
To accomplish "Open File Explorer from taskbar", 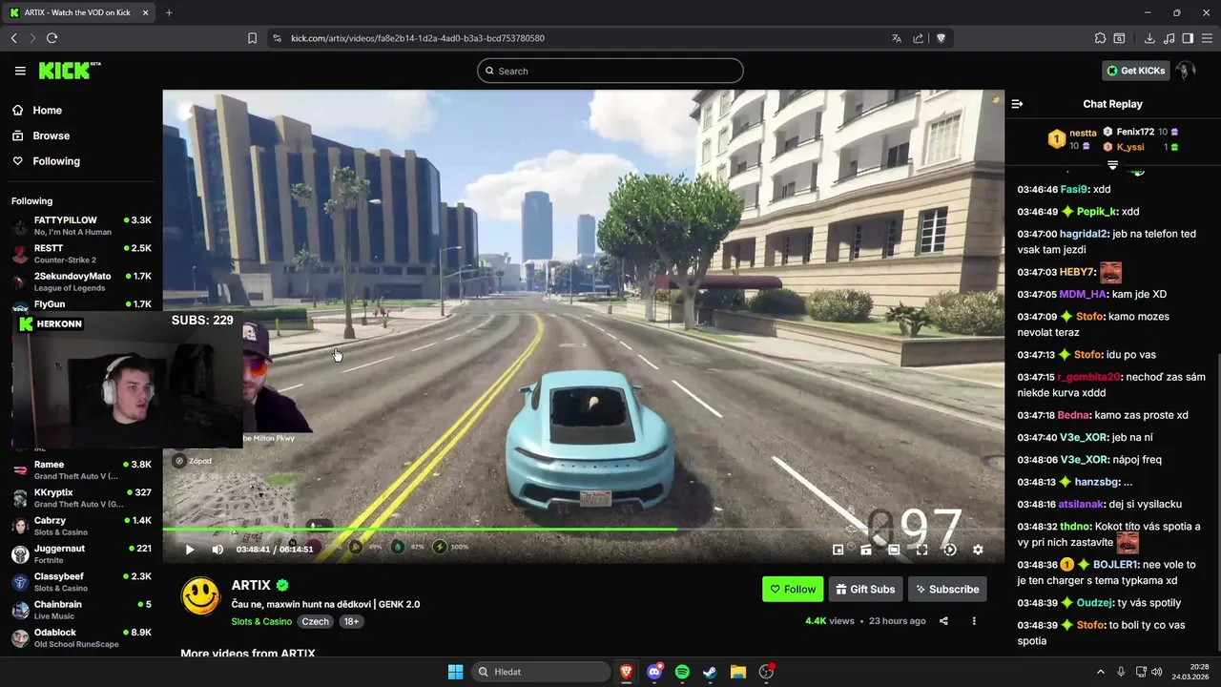I will (x=737, y=672).
